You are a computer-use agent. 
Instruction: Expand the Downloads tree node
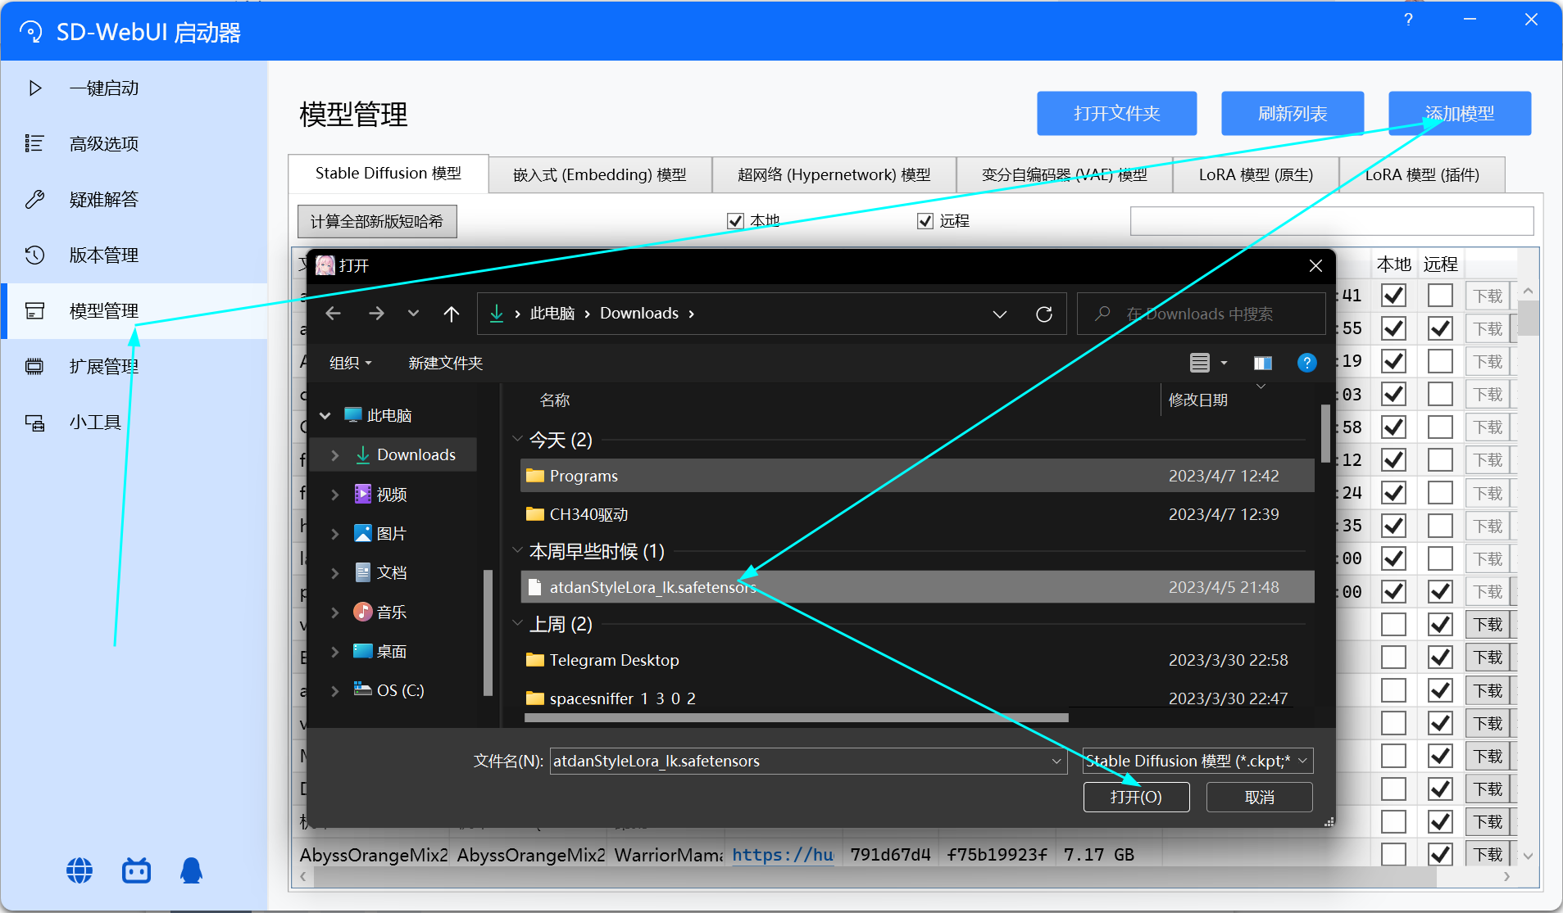[x=334, y=454]
